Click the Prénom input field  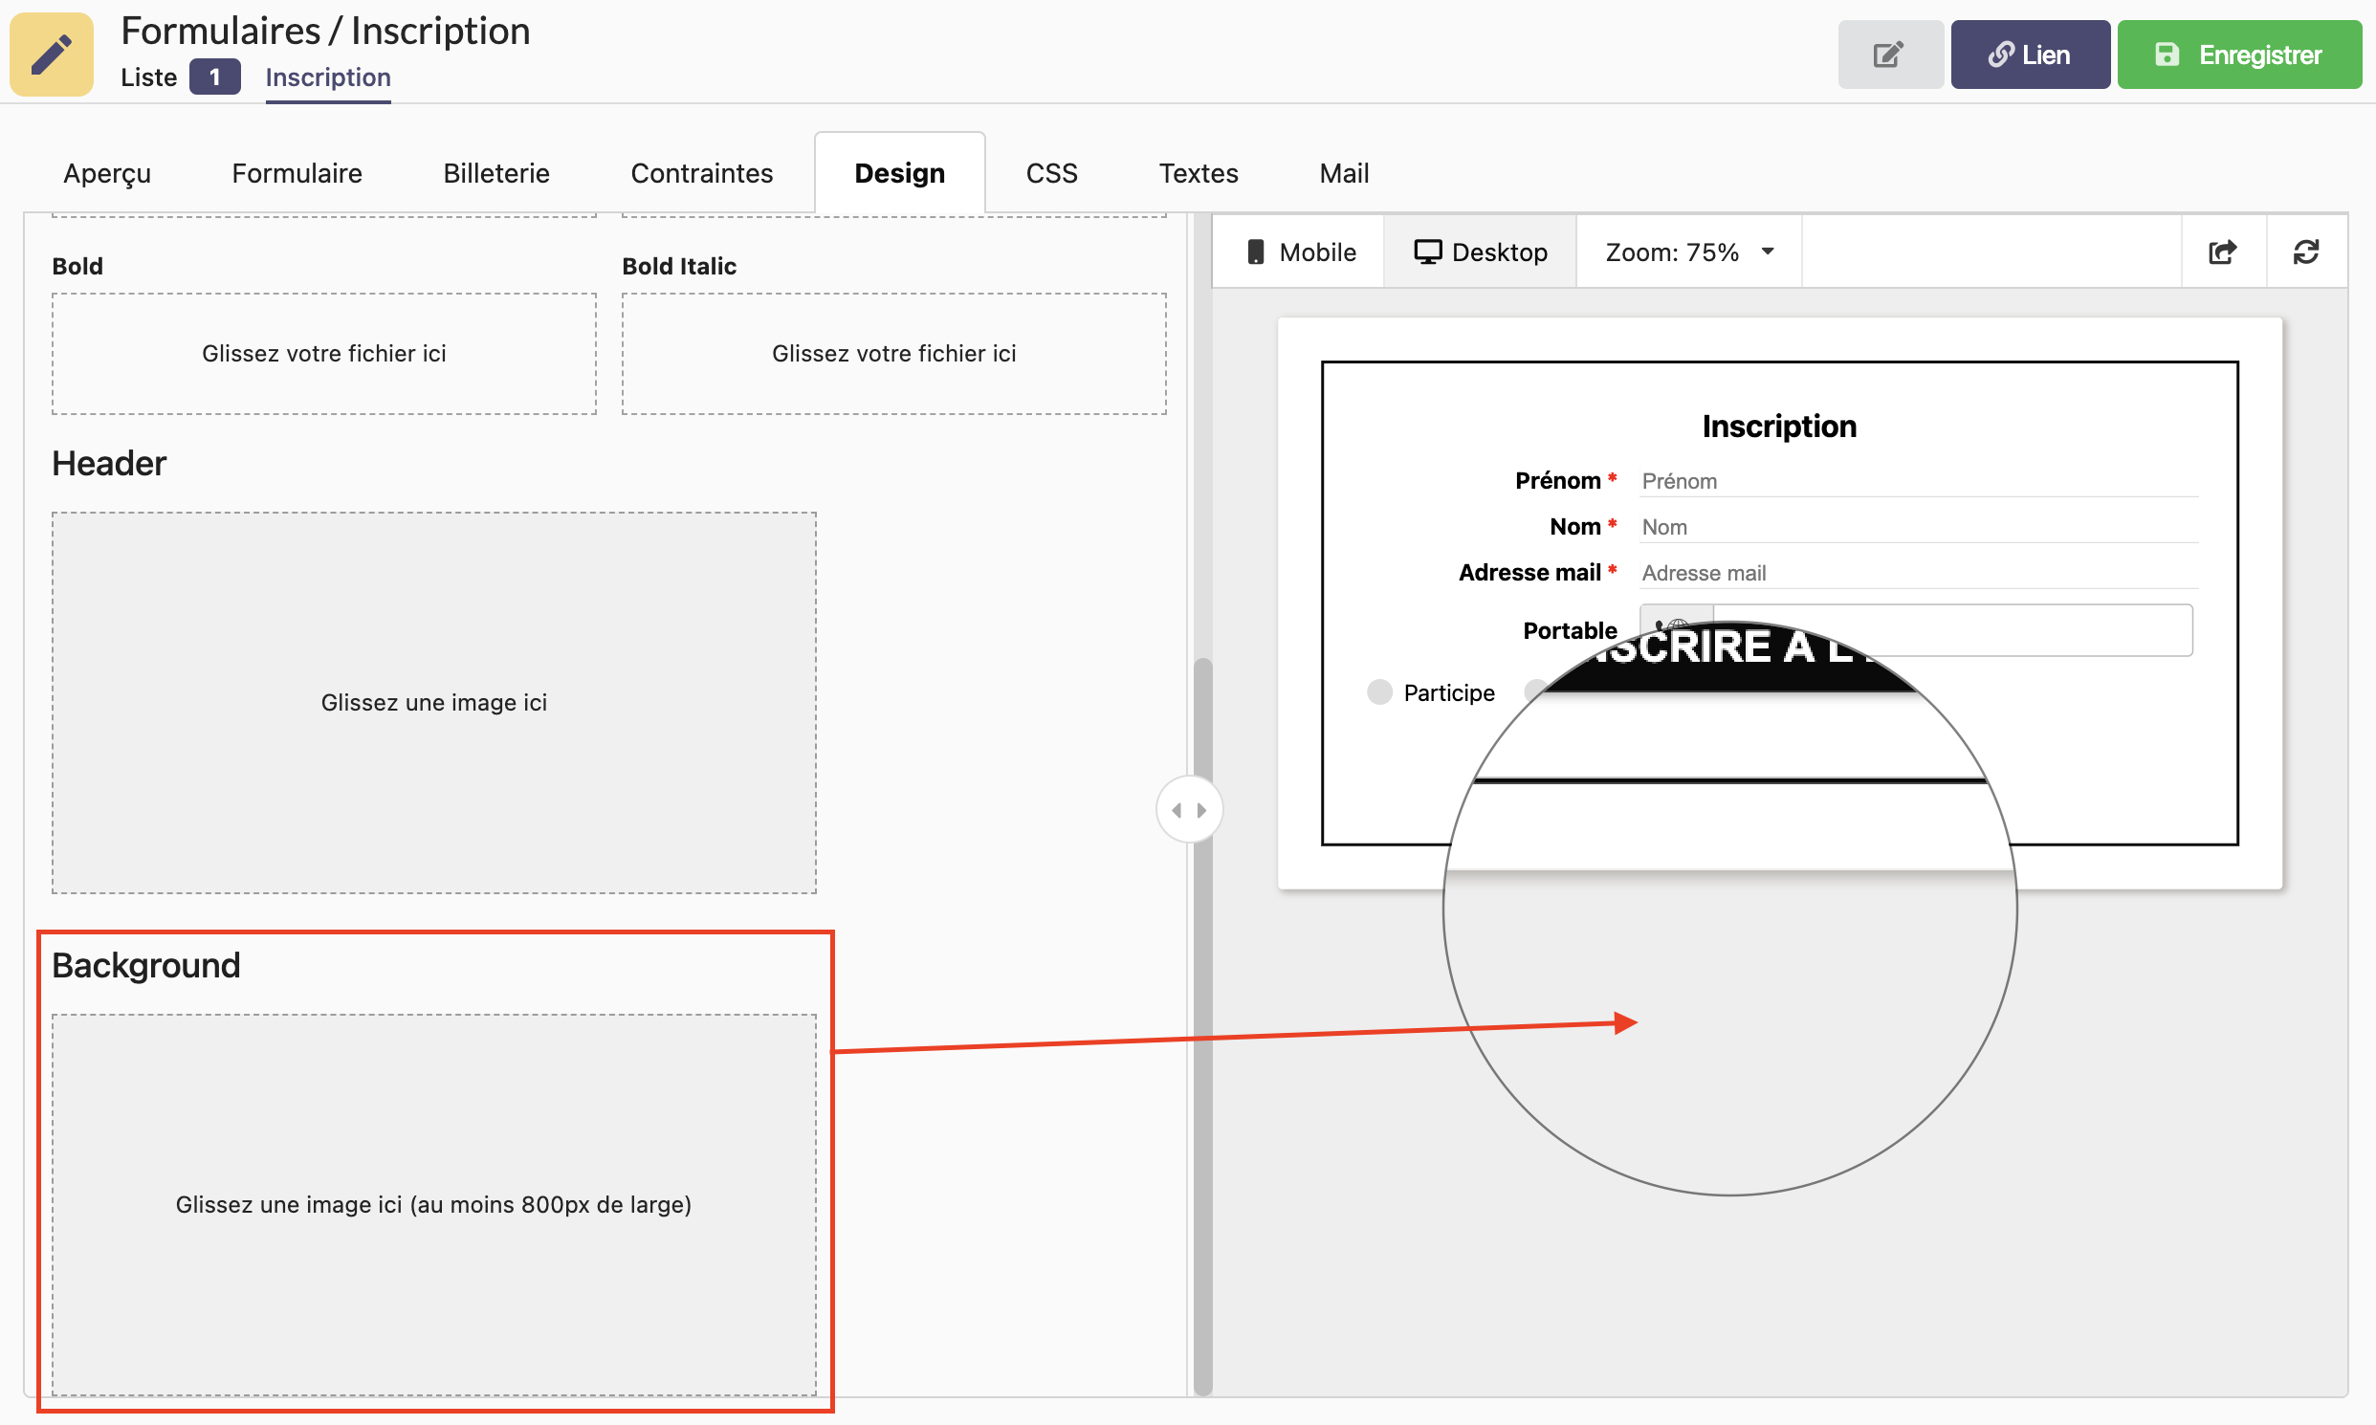1918,481
